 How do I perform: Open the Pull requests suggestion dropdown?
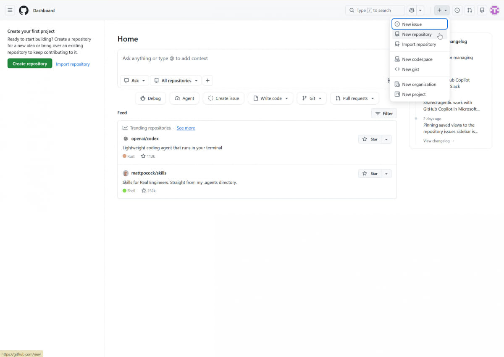pos(354,98)
